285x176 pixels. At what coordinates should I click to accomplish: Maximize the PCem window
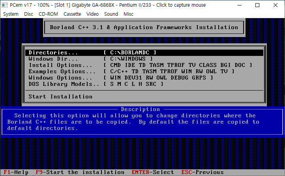tap(257, 5)
